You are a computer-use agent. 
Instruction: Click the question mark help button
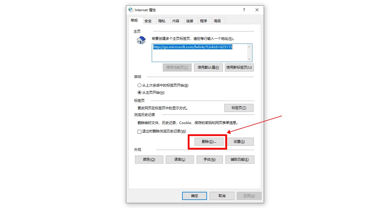[x=244, y=10]
